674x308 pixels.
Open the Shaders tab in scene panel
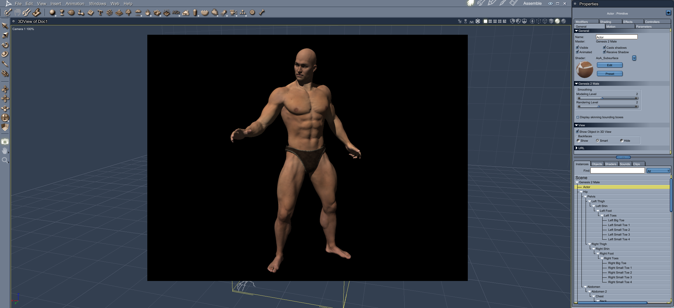(x=611, y=164)
